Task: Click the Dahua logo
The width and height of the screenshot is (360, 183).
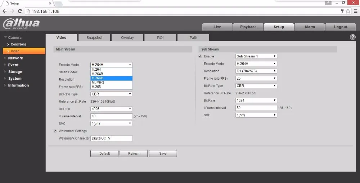Action: (21, 24)
